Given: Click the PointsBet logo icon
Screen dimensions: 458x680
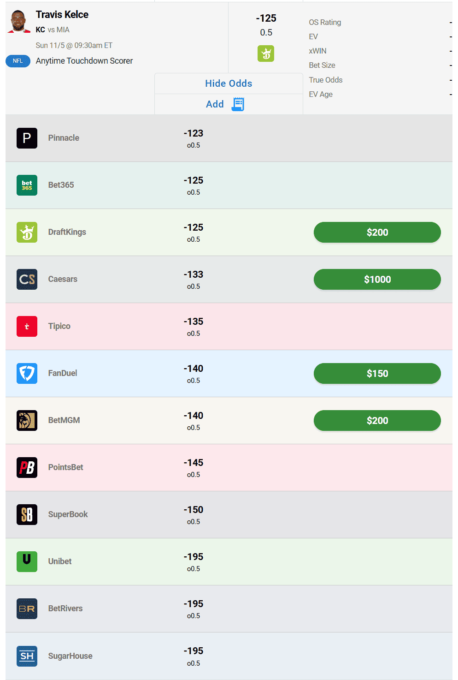Looking at the screenshot, I should coord(27,467).
